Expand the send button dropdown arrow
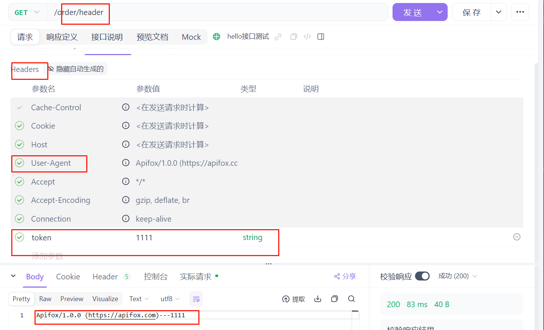544x330 pixels. point(440,12)
